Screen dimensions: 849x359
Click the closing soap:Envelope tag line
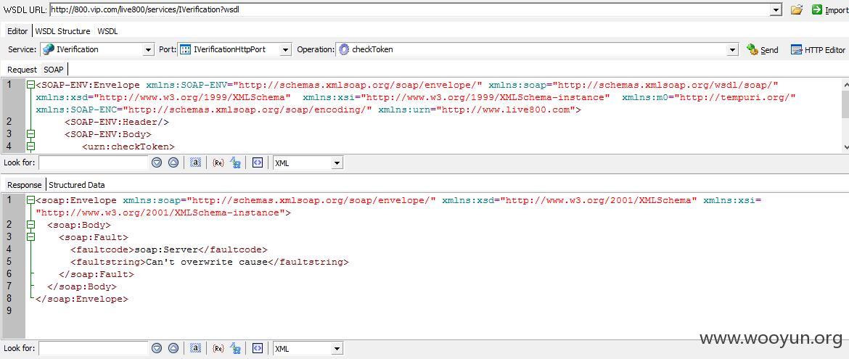(82, 299)
